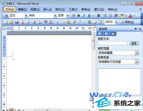This screenshot has height=111, width=143.
Task: Insert an equation with the square root icon
Action: 73,15
